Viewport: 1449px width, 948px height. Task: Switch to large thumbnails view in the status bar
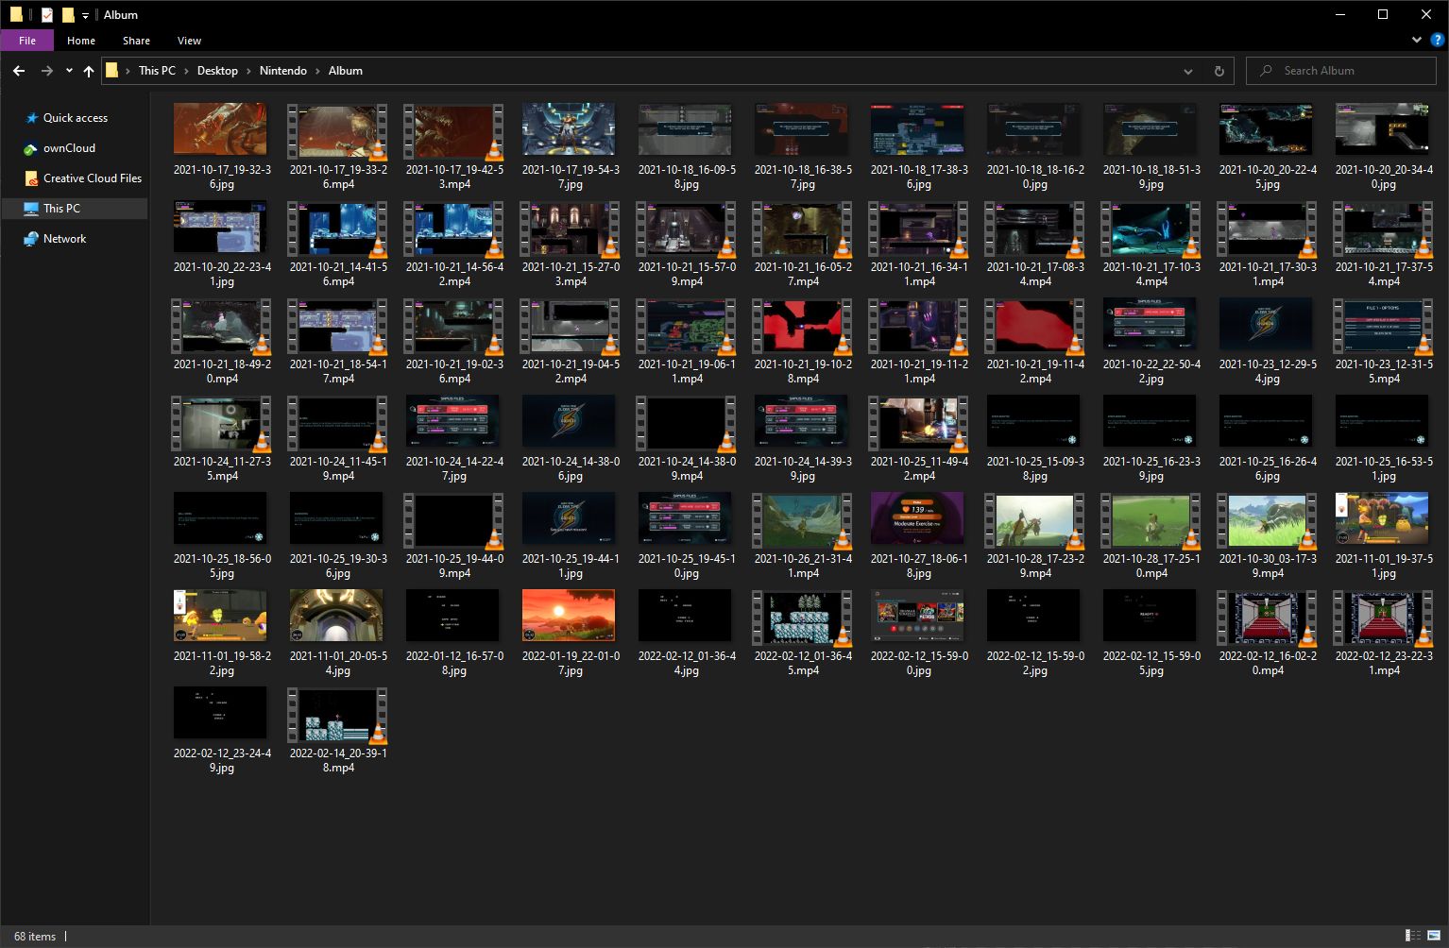point(1434,937)
